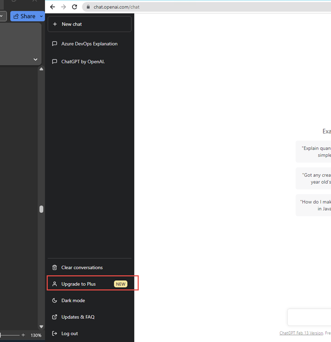Open the ChatGPT by OpenAI. conversation
Screen dimensions: 331x342
point(89,62)
